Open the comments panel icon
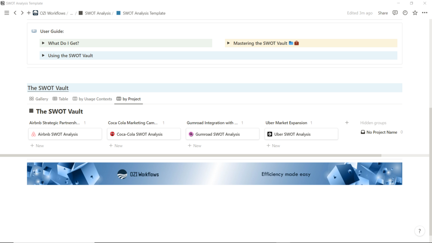Viewport: 432px width, 243px height. click(395, 13)
